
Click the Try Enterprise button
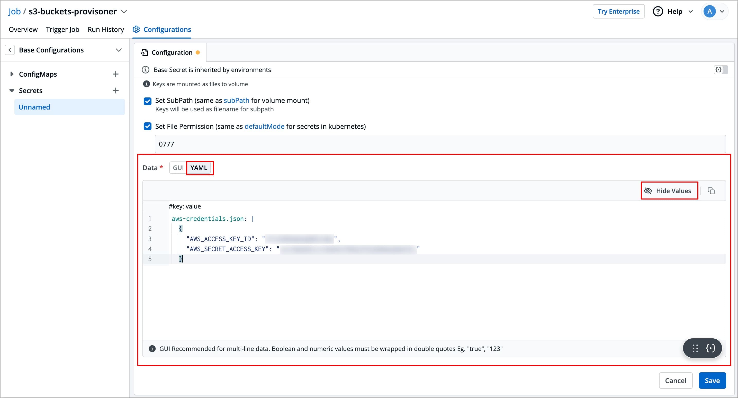[x=618, y=11]
